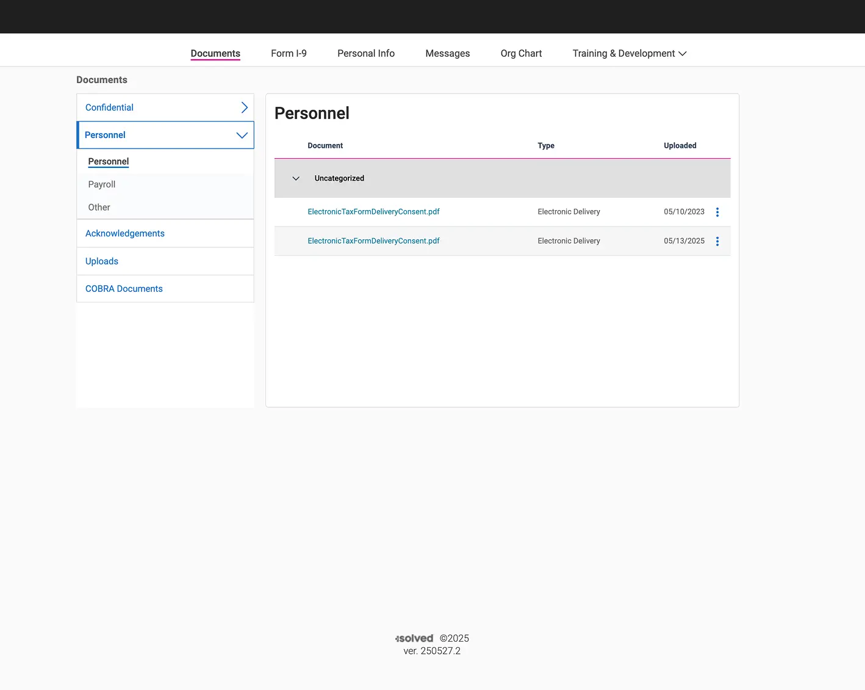The width and height of the screenshot is (865, 690).
Task: Select the Payroll subcategory
Action: (x=101, y=184)
